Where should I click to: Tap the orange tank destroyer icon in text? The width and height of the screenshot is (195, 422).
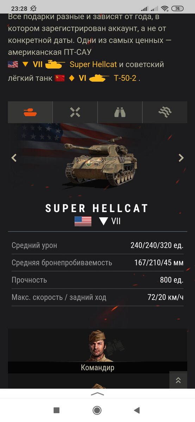click(x=56, y=65)
